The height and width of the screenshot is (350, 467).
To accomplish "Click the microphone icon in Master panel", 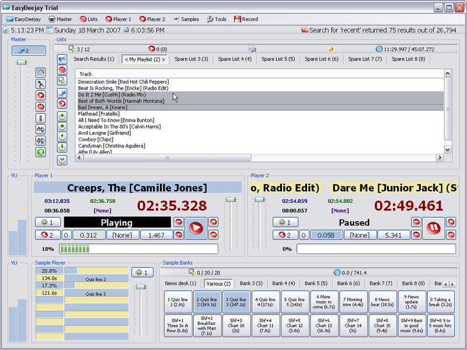I will 41,84.
